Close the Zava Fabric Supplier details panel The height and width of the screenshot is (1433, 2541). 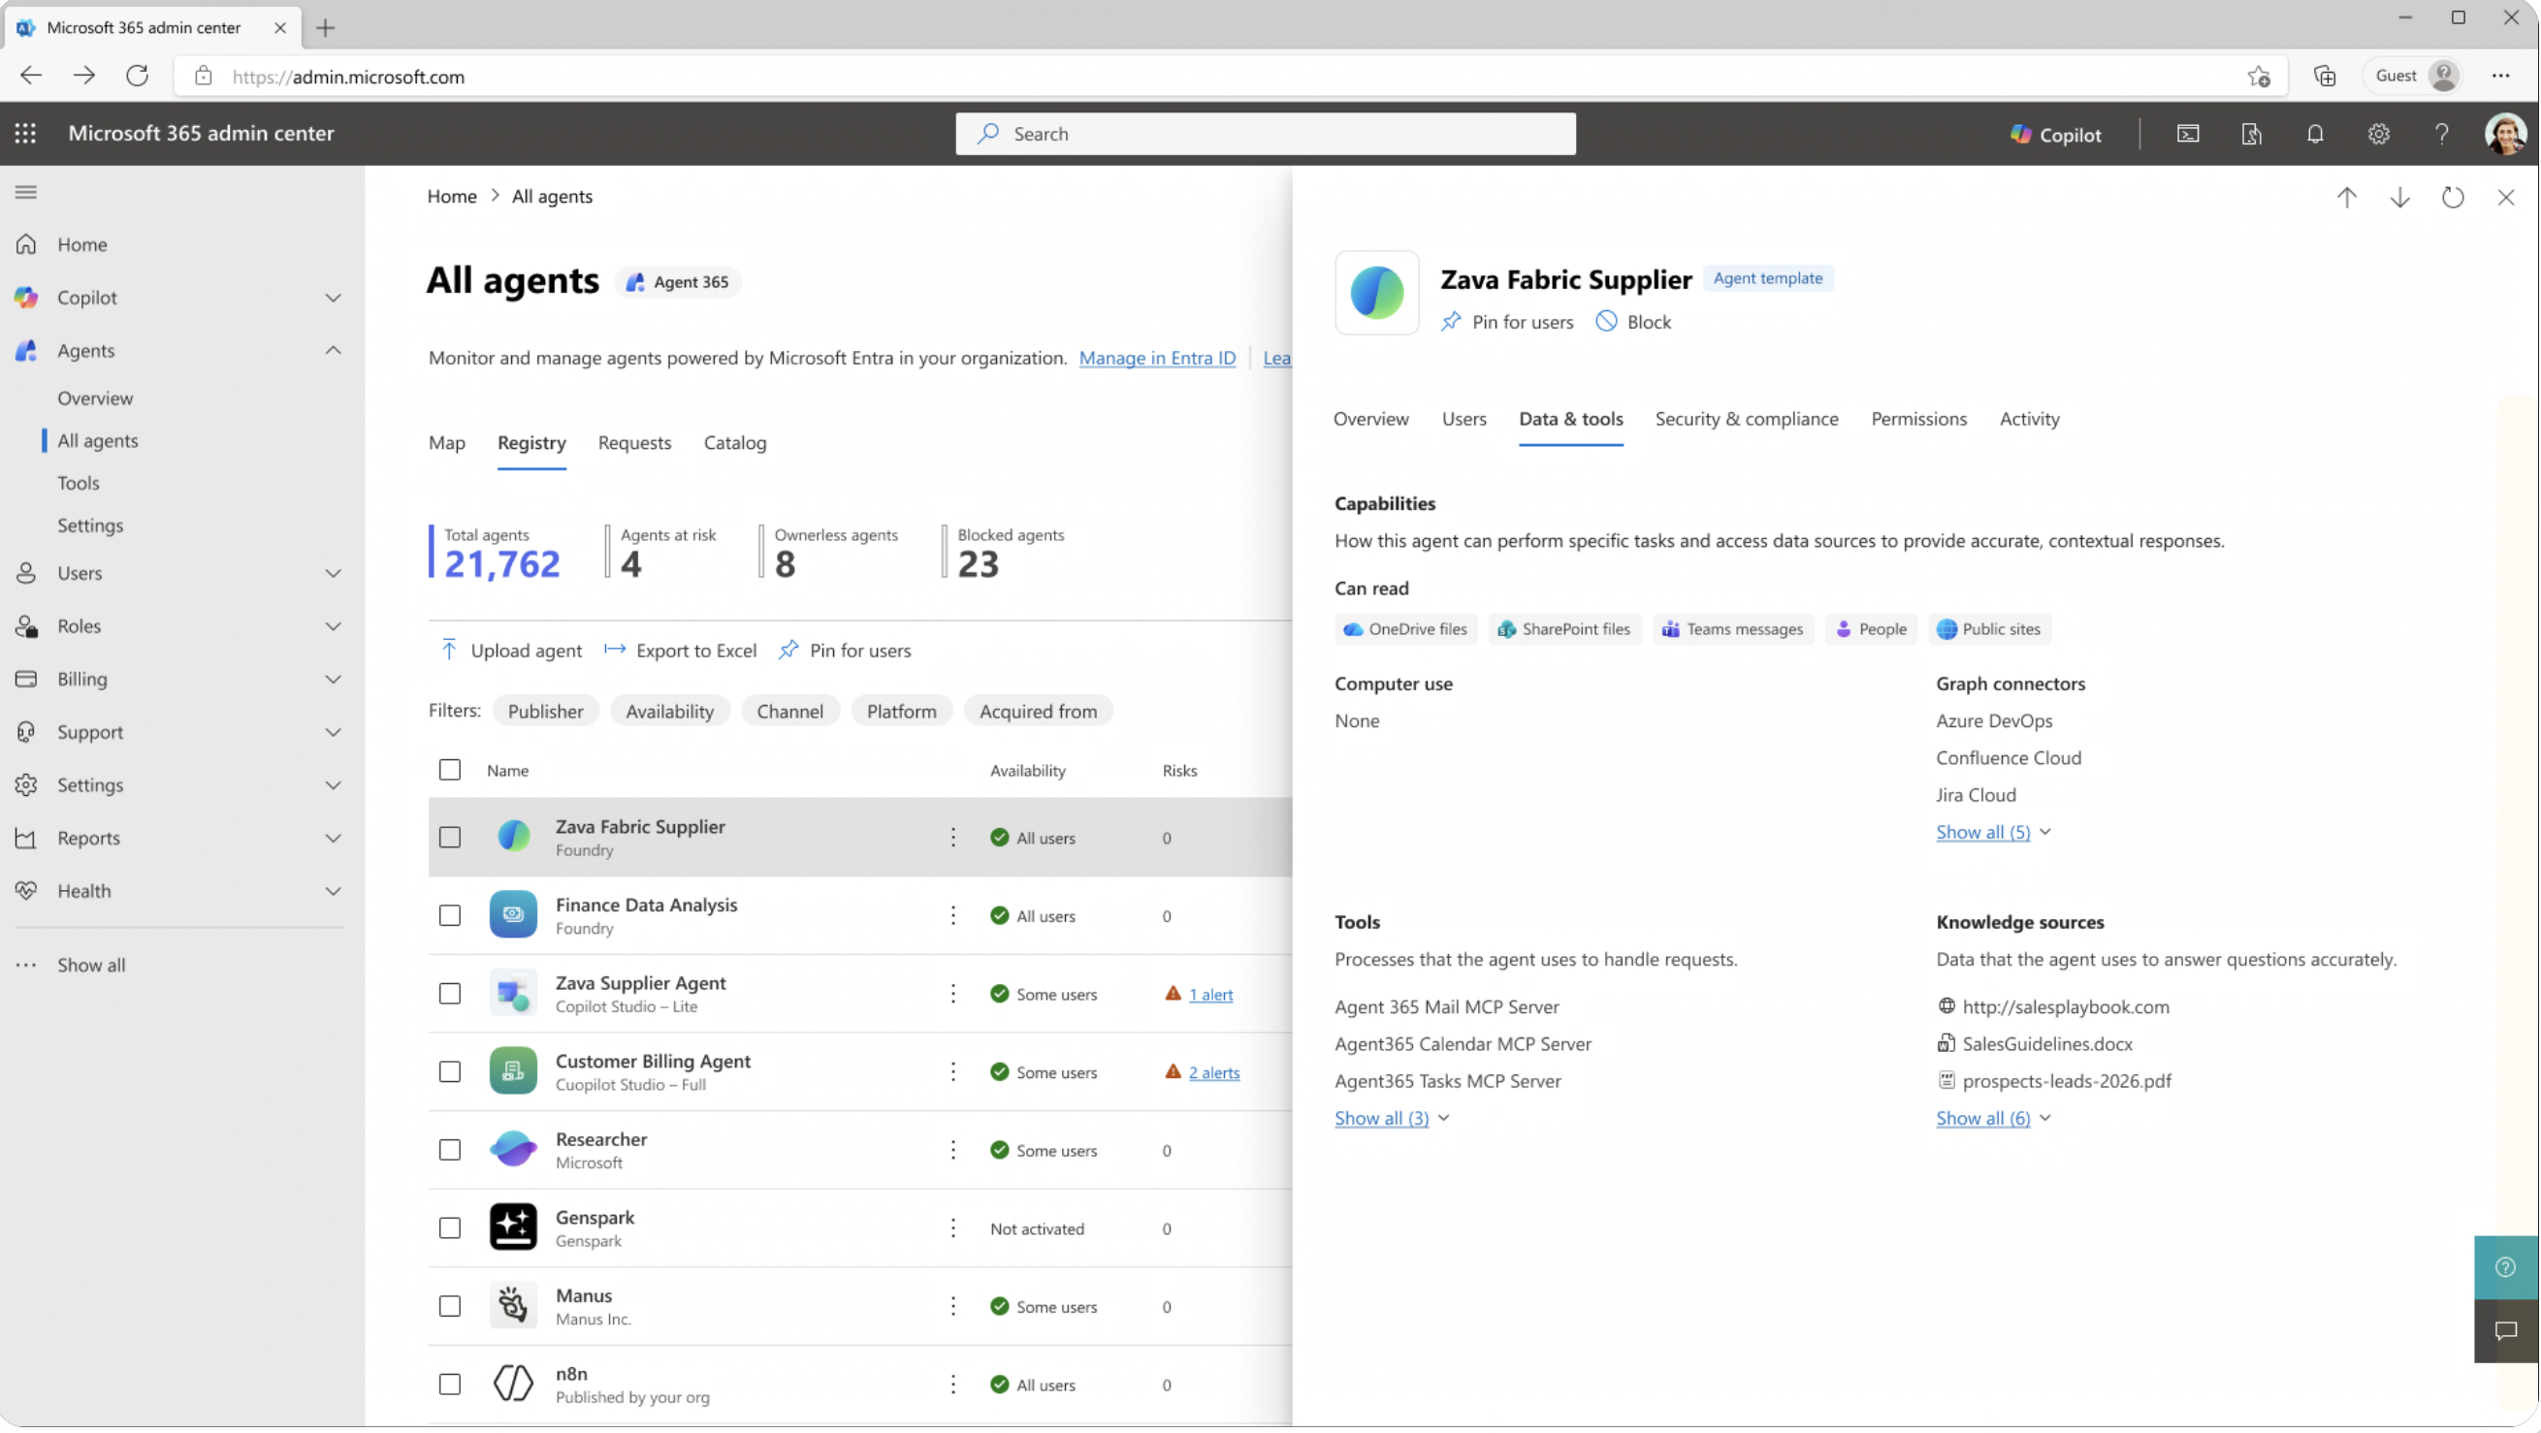(x=2505, y=197)
